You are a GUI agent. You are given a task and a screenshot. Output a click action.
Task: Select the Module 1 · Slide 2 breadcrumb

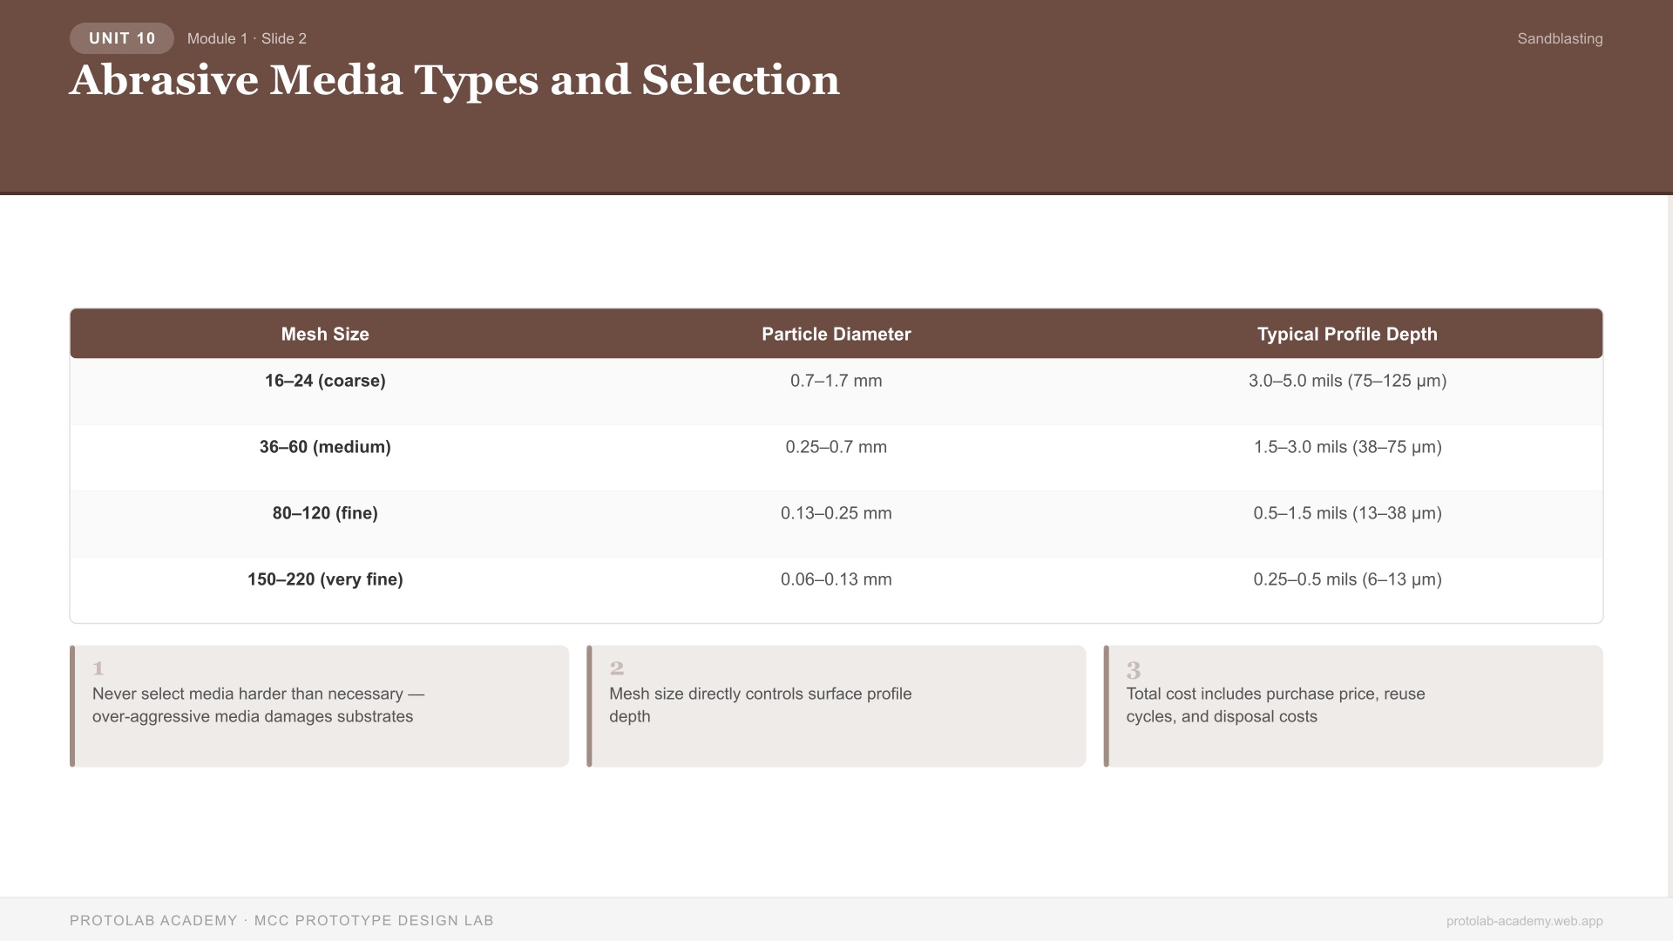tap(247, 38)
